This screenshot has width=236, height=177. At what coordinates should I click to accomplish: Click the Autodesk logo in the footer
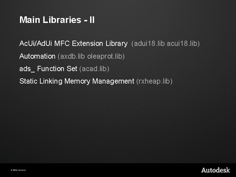(x=216, y=170)
